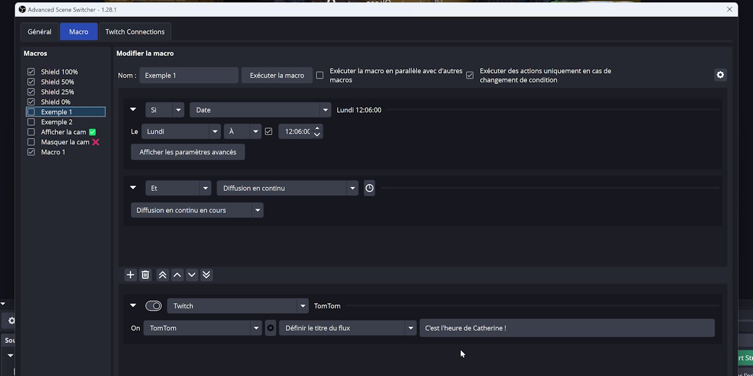The width and height of the screenshot is (753, 376).
Task: Move condition up one position
Action: coord(177,274)
